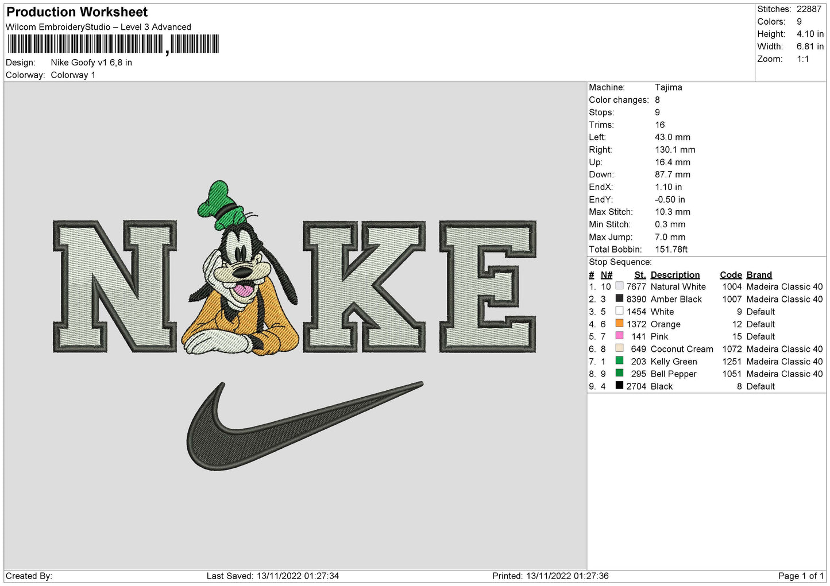Click the Max Stitch value '10.3 mm'
830x586 pixels.
tap(673, 212)
